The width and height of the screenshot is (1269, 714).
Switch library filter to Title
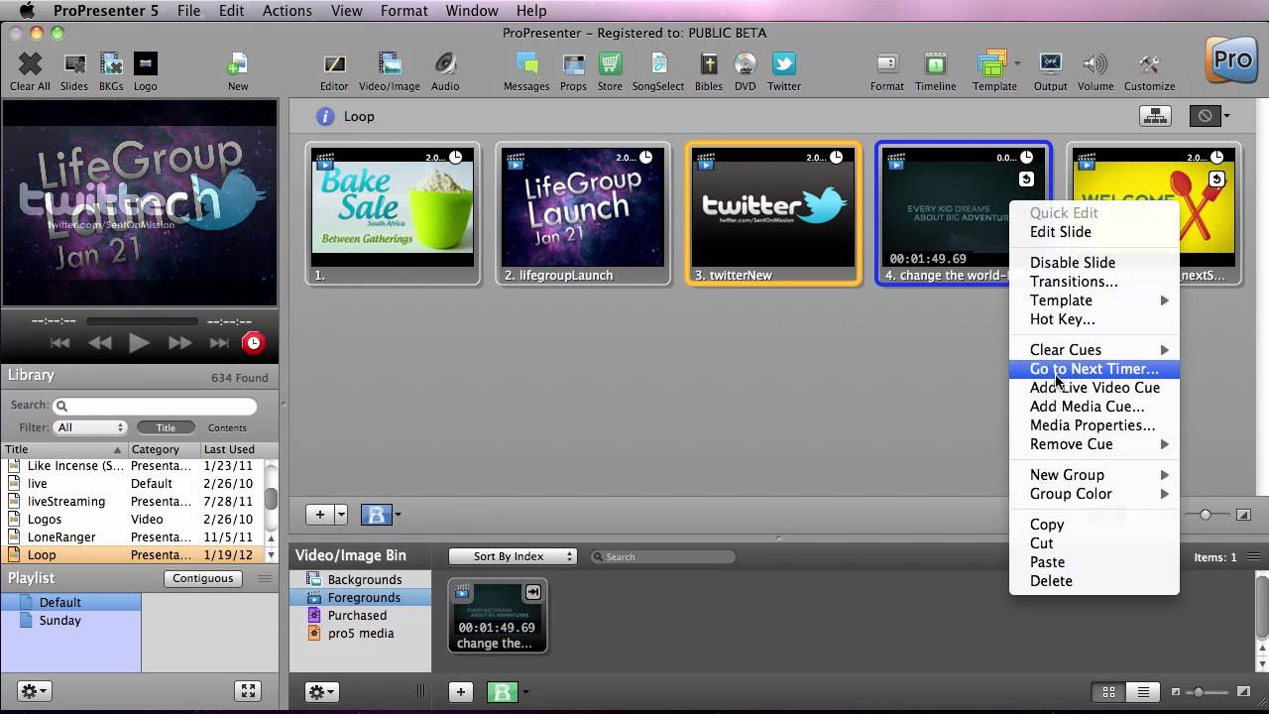(x=166, y=427)
